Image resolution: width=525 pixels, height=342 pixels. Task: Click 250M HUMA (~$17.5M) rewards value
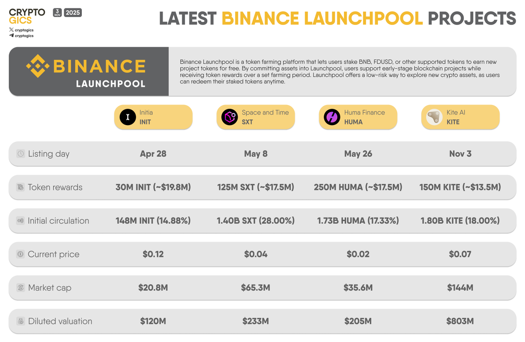358,187
